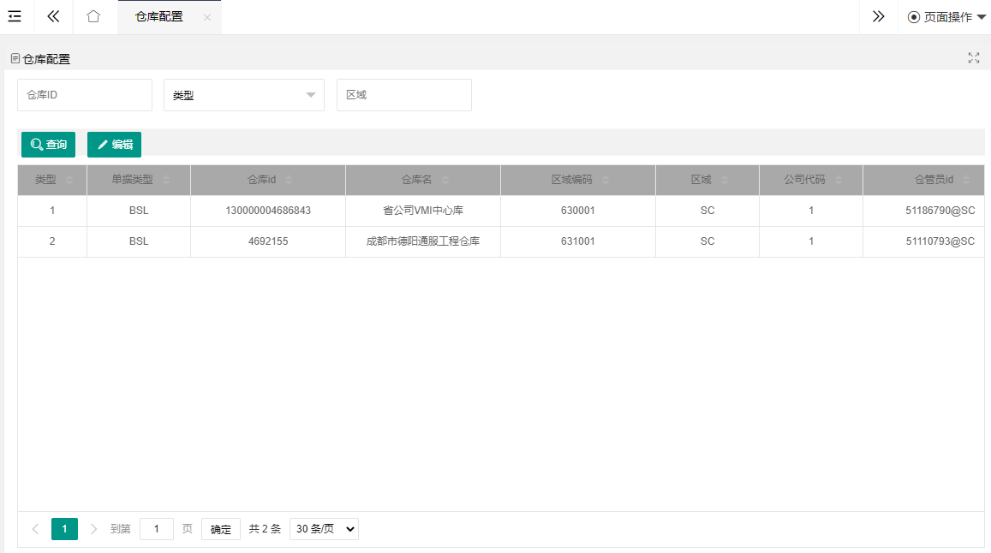This screenshot has width=991, height=553.
Task: Go to previous page arrow
Action: 35,529
